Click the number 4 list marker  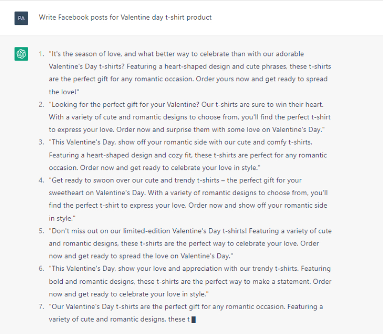pos(41,180)
